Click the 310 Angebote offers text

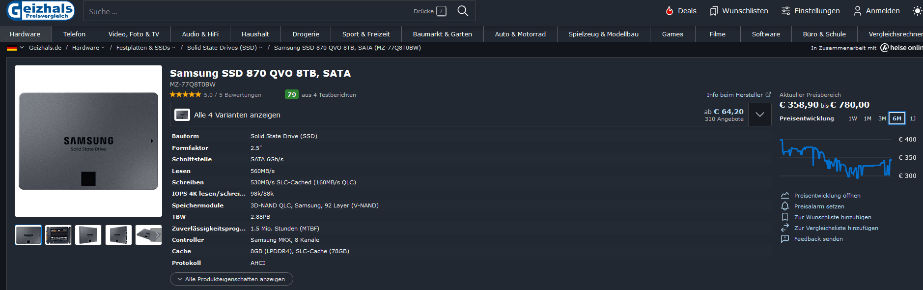(x=724, y=119)
